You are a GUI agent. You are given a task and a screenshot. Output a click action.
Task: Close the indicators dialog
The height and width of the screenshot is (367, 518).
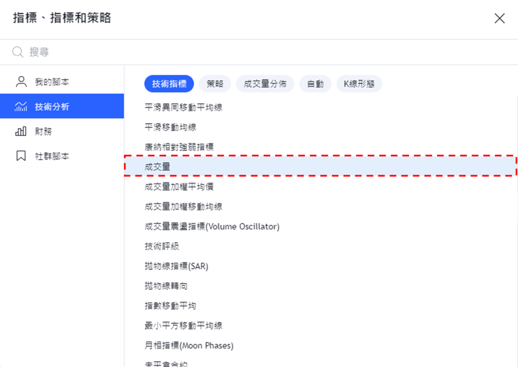point(499,19)
